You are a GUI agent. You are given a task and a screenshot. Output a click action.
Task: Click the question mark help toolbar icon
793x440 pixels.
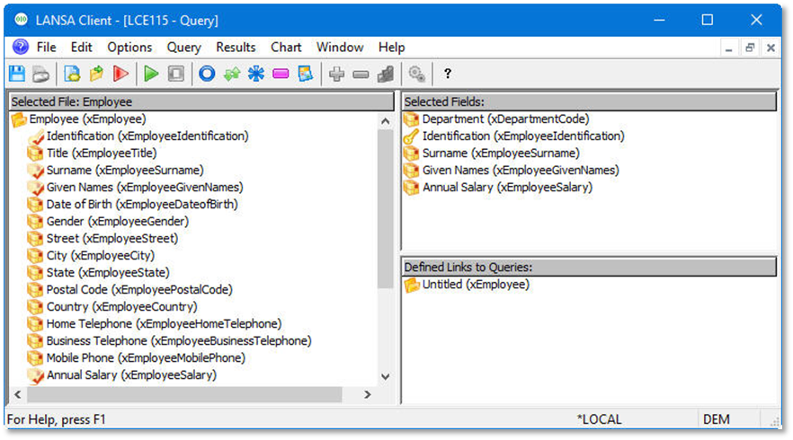447,74
